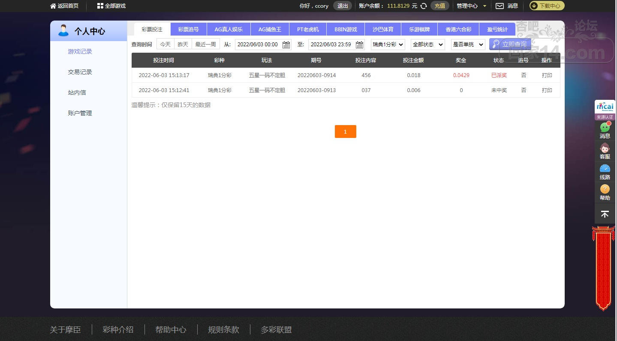Select 交易记录 in left sidebar
This screenshot has width=617, height=341.
tap(80, 72)
